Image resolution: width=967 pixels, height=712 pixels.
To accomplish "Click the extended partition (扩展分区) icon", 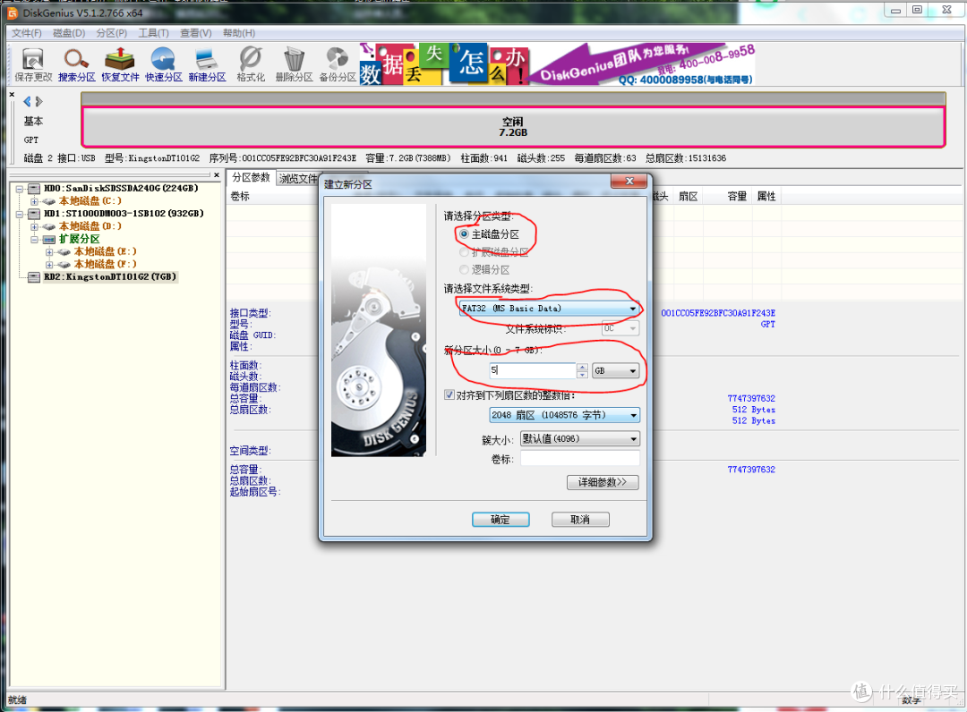I will click(x=49, y=239).
